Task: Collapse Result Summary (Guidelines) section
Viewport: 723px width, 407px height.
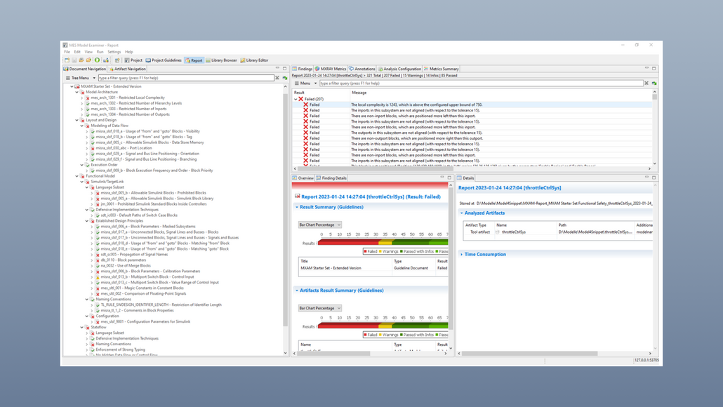Action: point(297,208)
